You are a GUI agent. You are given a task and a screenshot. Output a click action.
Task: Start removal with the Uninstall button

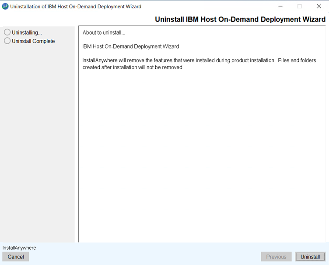[x=310, y=257]
